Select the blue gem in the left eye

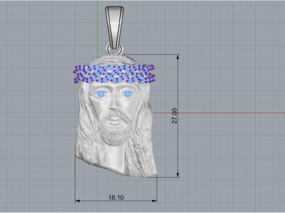102,94
